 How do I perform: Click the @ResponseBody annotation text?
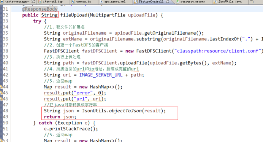click(x=40, y=9)
